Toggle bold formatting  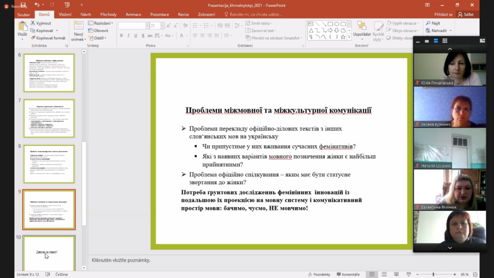click(121, 36)
